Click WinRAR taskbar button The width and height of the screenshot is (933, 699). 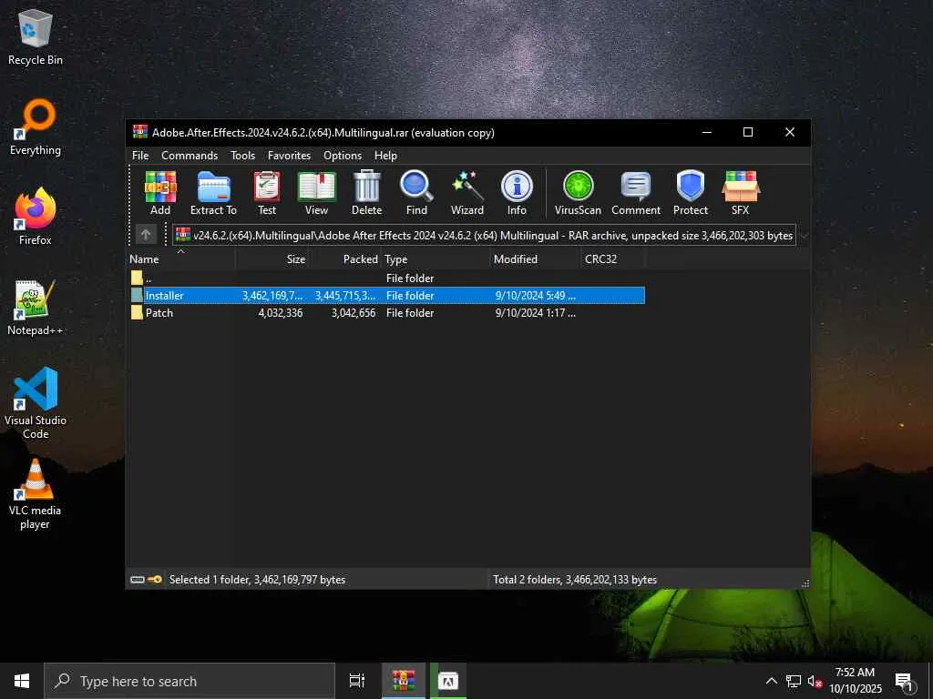tap(403, 681)
